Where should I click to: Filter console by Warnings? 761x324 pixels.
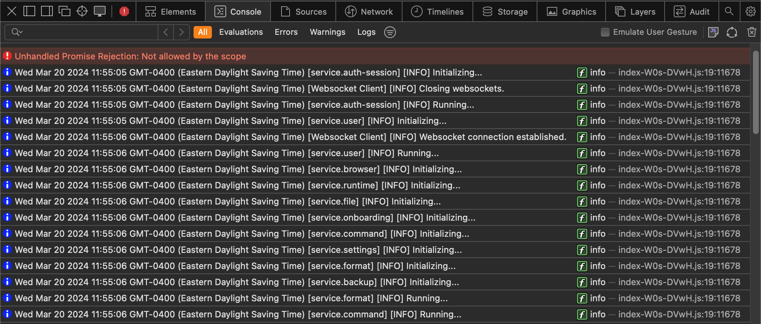328,32
